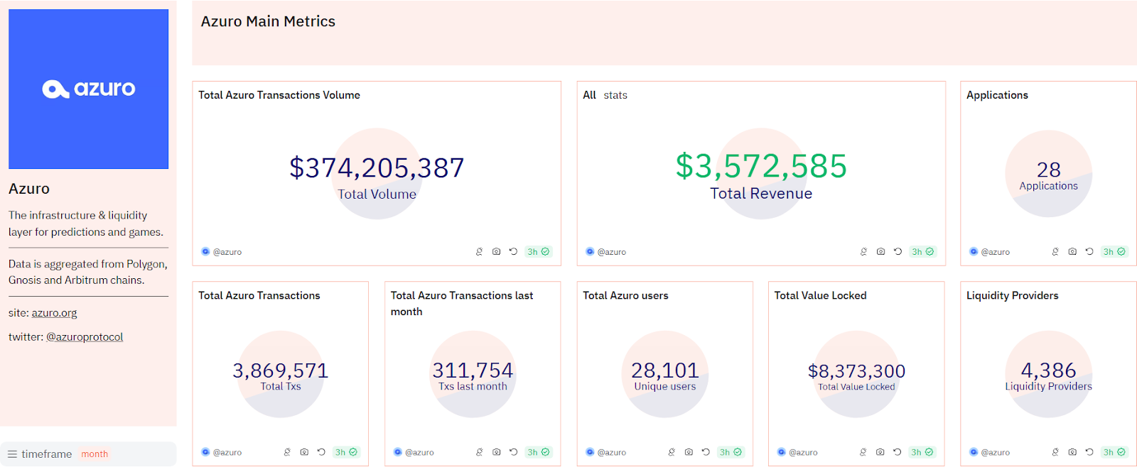1137x467 pixels.
Task: Open @azuro profile from Total Azuro Transactions Volume card
Action: coord(222,252)
